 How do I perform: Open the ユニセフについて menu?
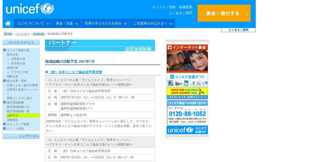tap(33, 23)
